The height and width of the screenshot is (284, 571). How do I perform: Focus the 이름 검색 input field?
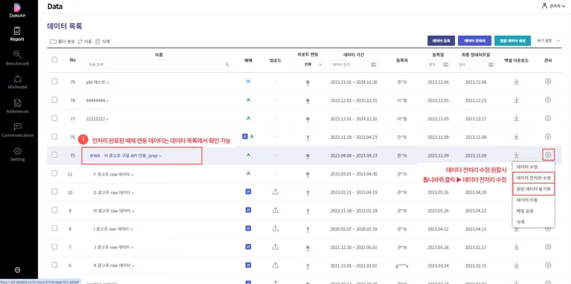tap(159, 64)
